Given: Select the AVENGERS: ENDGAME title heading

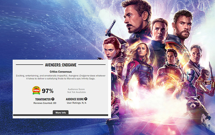Looking at the screenshot, I should [x=61, y=65].
